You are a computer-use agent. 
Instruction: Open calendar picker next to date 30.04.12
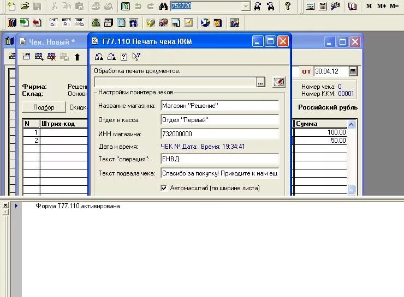pos(353,71)
